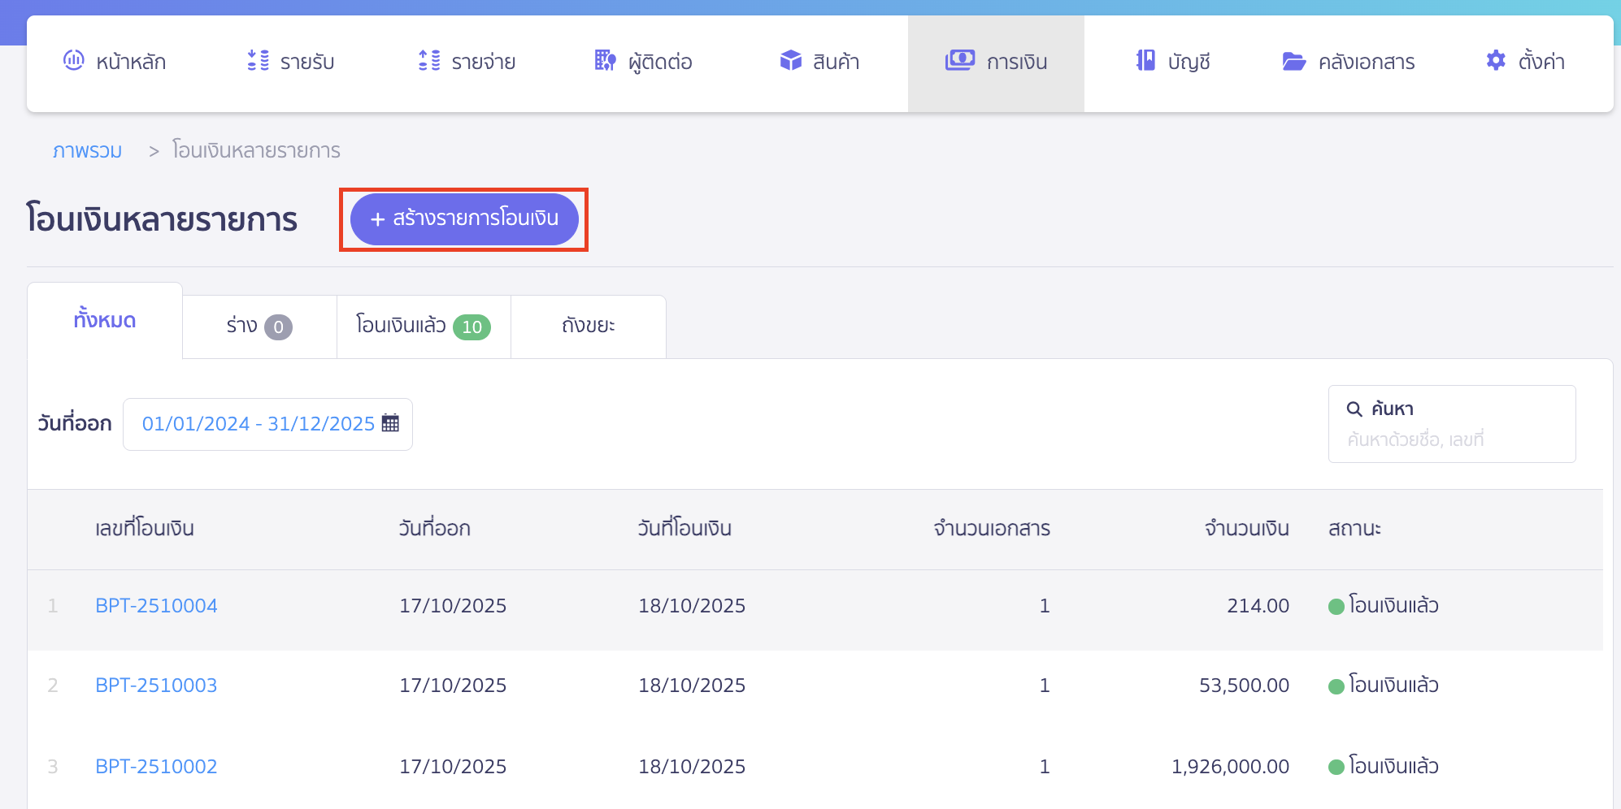The width and height of the screenshot is (1621, 809).
Task: Switch to the โอนเงินแล้ว tab
Action: click(423, 327)
